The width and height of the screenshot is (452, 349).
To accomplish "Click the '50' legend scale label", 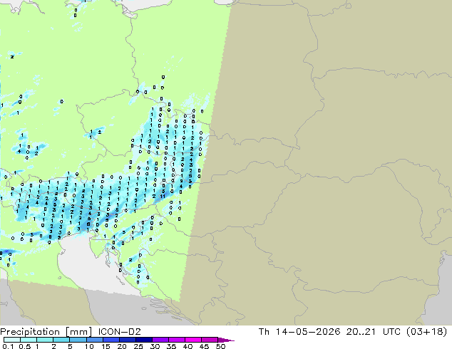I will point(220,346).
